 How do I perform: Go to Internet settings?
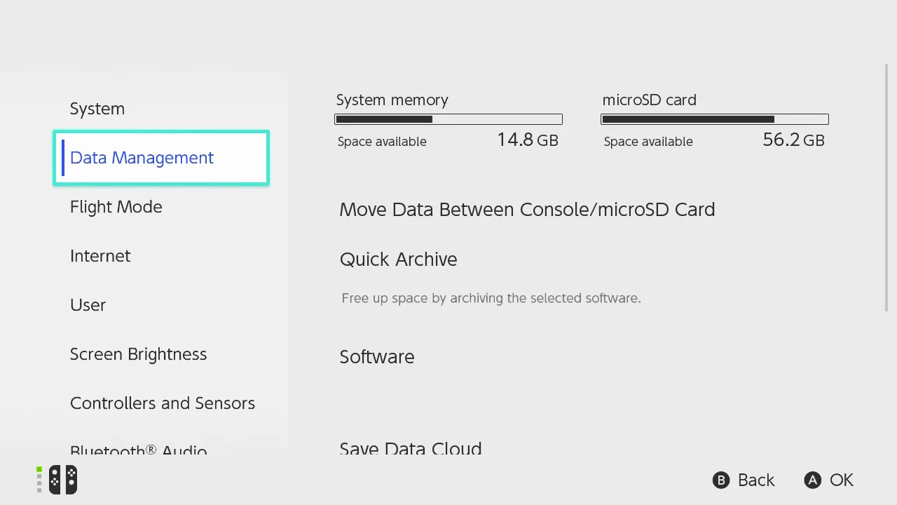point(100,256)
